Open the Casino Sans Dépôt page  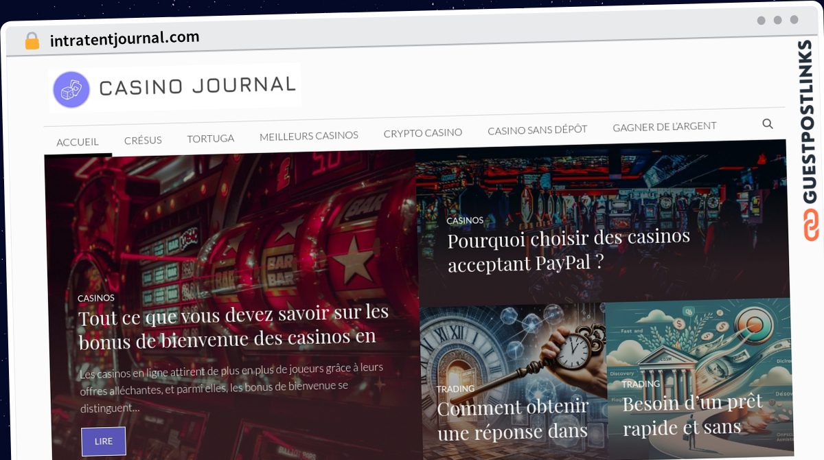tap(538, 130)
